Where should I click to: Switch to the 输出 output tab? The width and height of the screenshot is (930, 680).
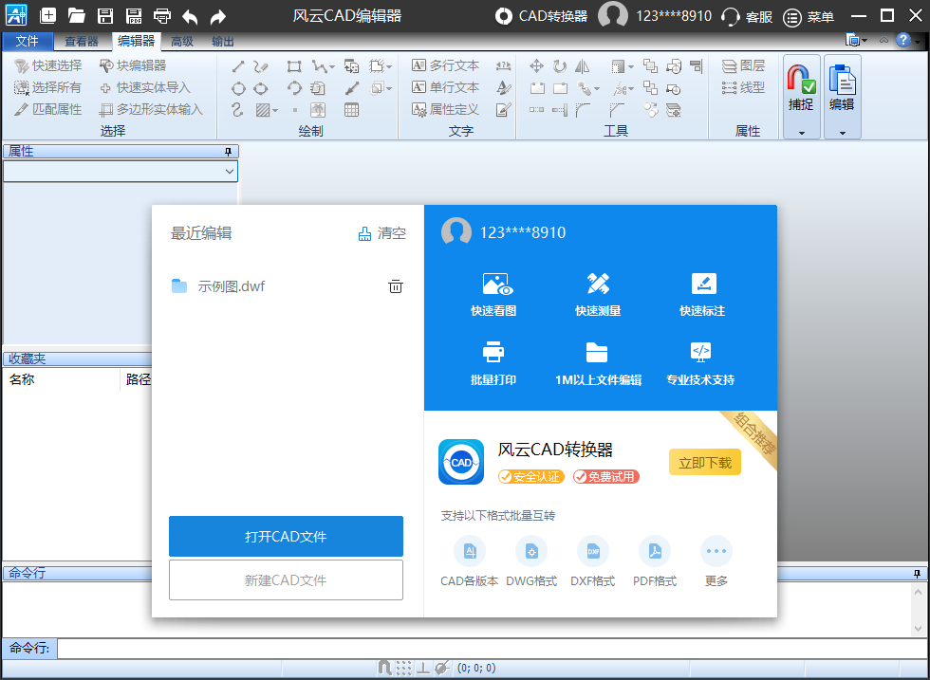click(223, 42)
